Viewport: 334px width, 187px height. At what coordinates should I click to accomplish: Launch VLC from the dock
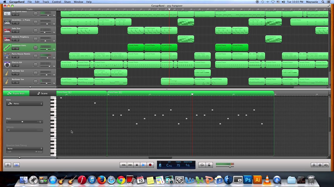click(x=267, y=180)
